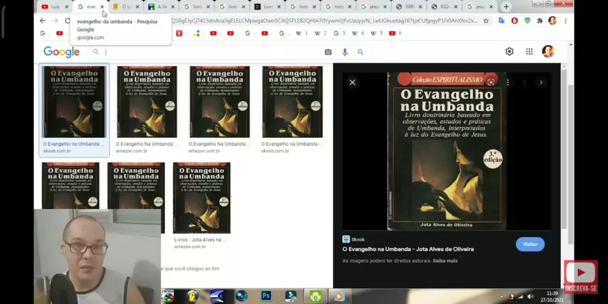
Task: Click the green shield extension icon
Action: click(x=528, y=20)
